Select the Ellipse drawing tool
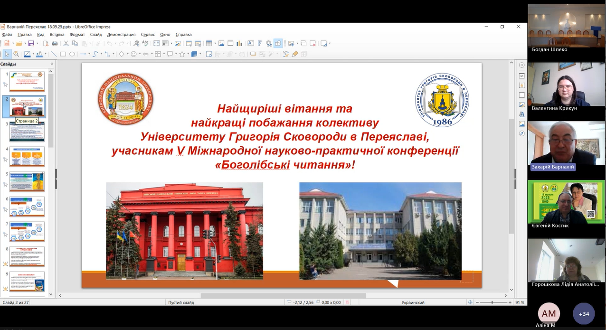This screenshot has width=606, height=330. 72,54
